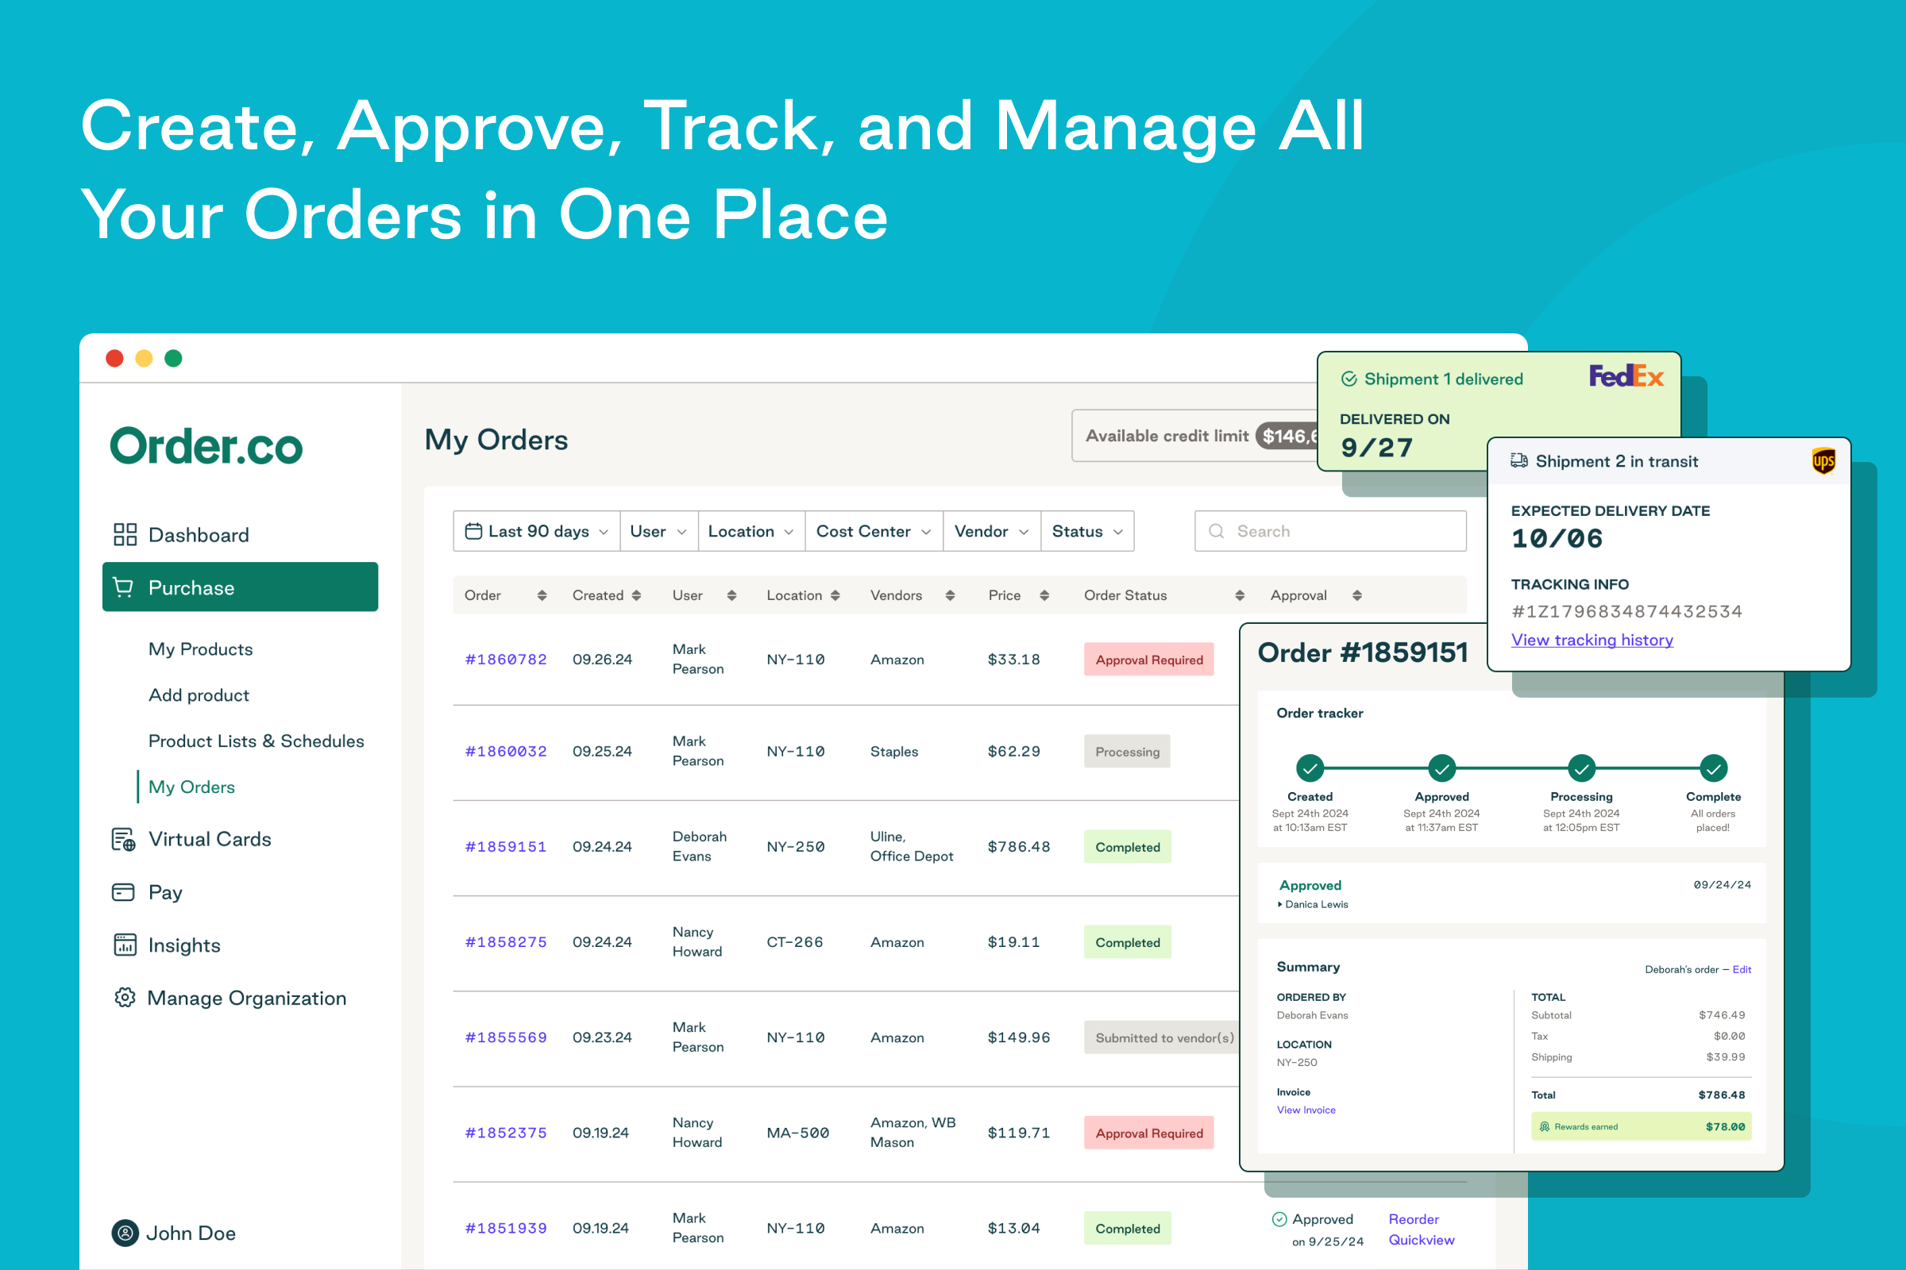1906x1270 pixels.
Task: Click the Approved check icon for order #1851939
Action: click(x=1279, y=1219)
